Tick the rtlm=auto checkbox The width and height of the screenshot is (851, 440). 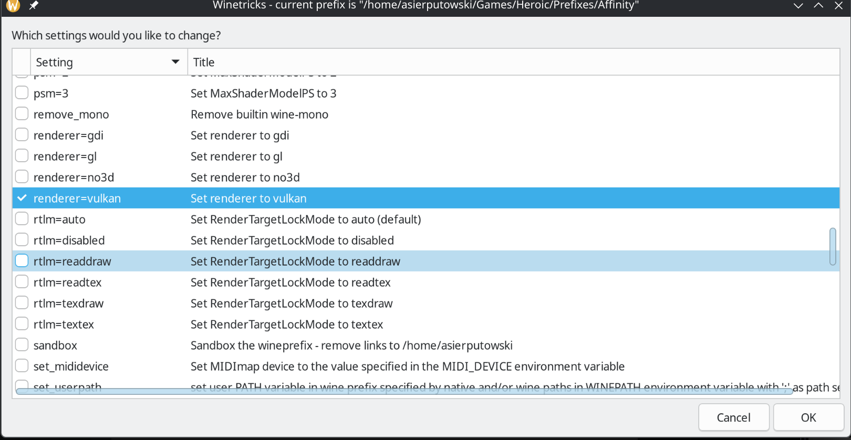[x=22, y=219]
